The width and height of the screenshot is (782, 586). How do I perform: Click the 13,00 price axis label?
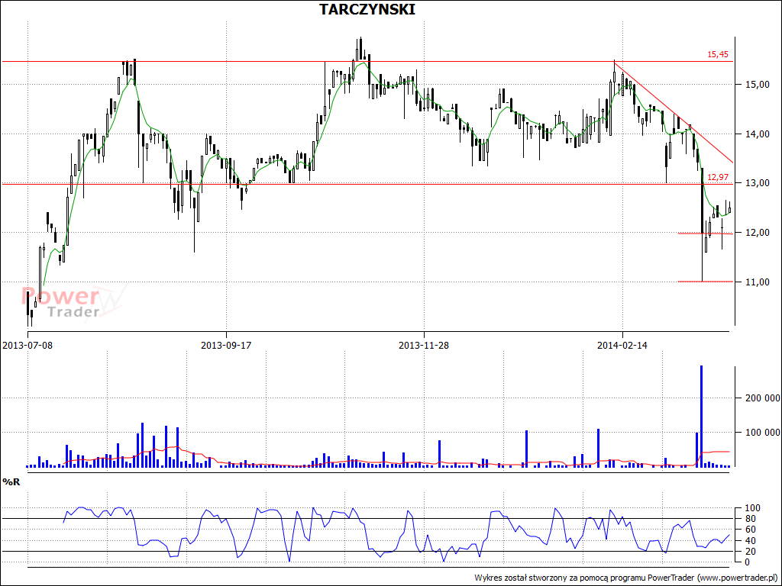pyautogui.click(x=757, y=183)
